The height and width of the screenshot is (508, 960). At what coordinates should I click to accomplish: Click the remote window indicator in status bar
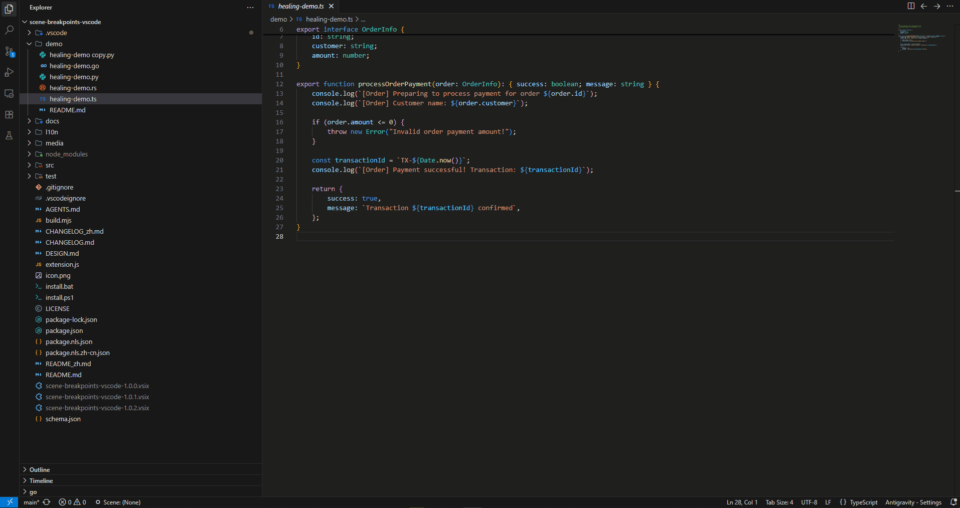[9, 502]
